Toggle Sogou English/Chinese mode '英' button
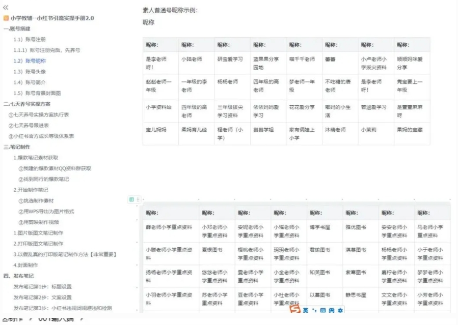This screenshot has height=325, width=458. pos(306,310)
